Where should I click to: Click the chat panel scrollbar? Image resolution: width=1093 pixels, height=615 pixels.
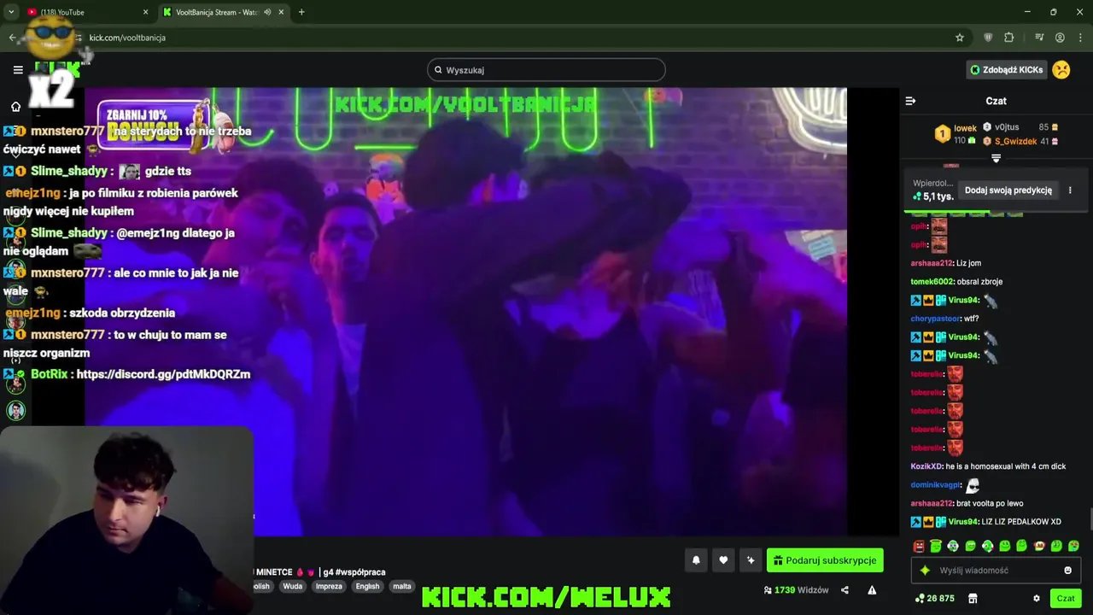point(1090,518)
